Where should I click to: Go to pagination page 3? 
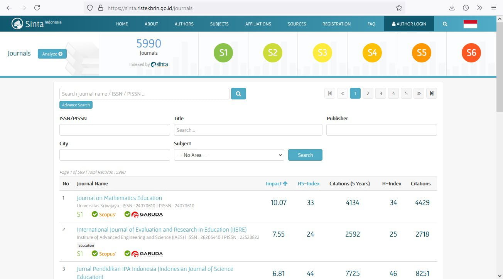(381, 93)
